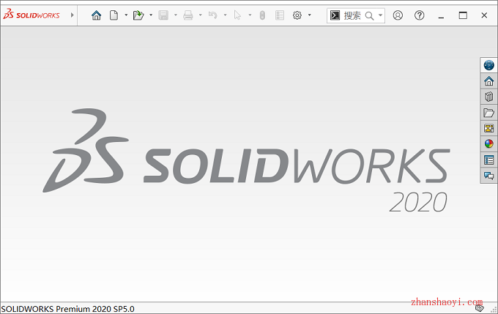Open the Welcome home dialog icon
Screen dimensions: 498x314
coord(96,15)
